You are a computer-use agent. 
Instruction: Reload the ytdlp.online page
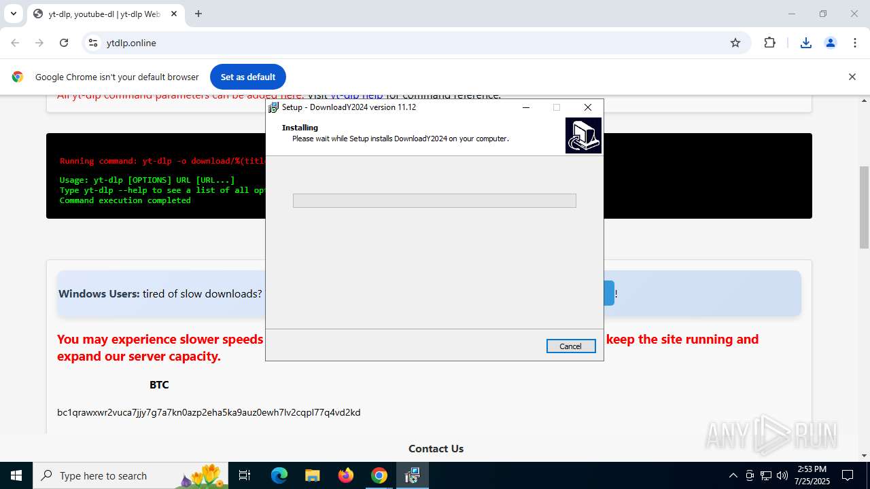[x=64, y=43]
